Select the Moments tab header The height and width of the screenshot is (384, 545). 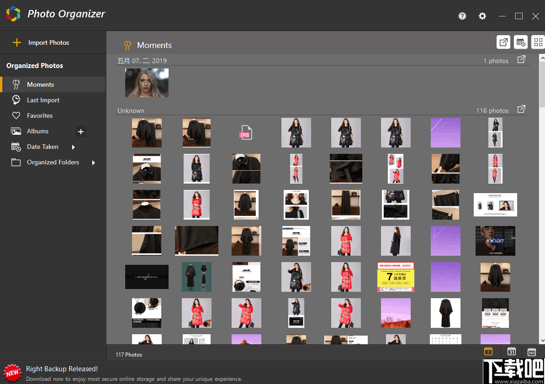click(x=154, y=45)
